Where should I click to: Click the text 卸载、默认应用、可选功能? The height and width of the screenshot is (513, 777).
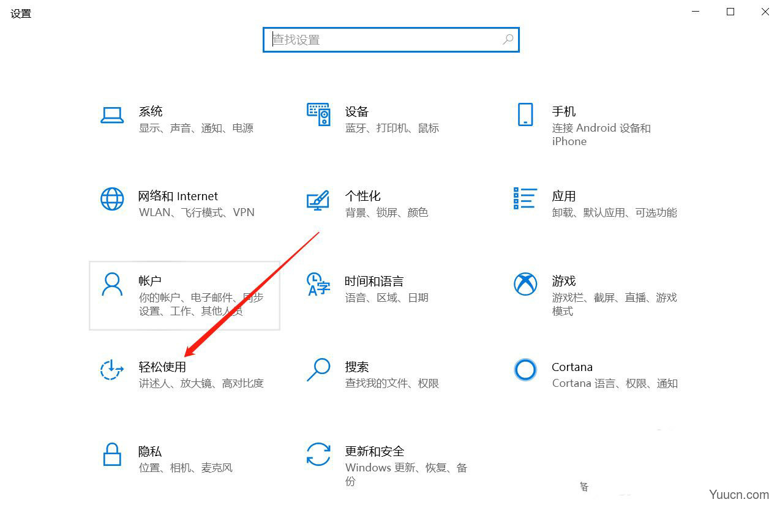[614, 212]
